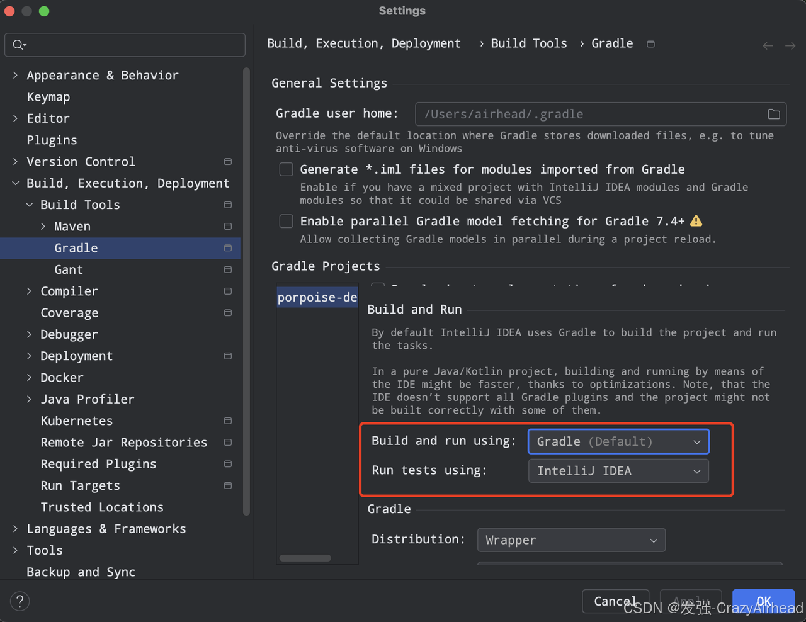Image resolution: width=806 pixels, height=622 pixels.
Task: Open Backup and Sync settings
Action: [81, 572]
